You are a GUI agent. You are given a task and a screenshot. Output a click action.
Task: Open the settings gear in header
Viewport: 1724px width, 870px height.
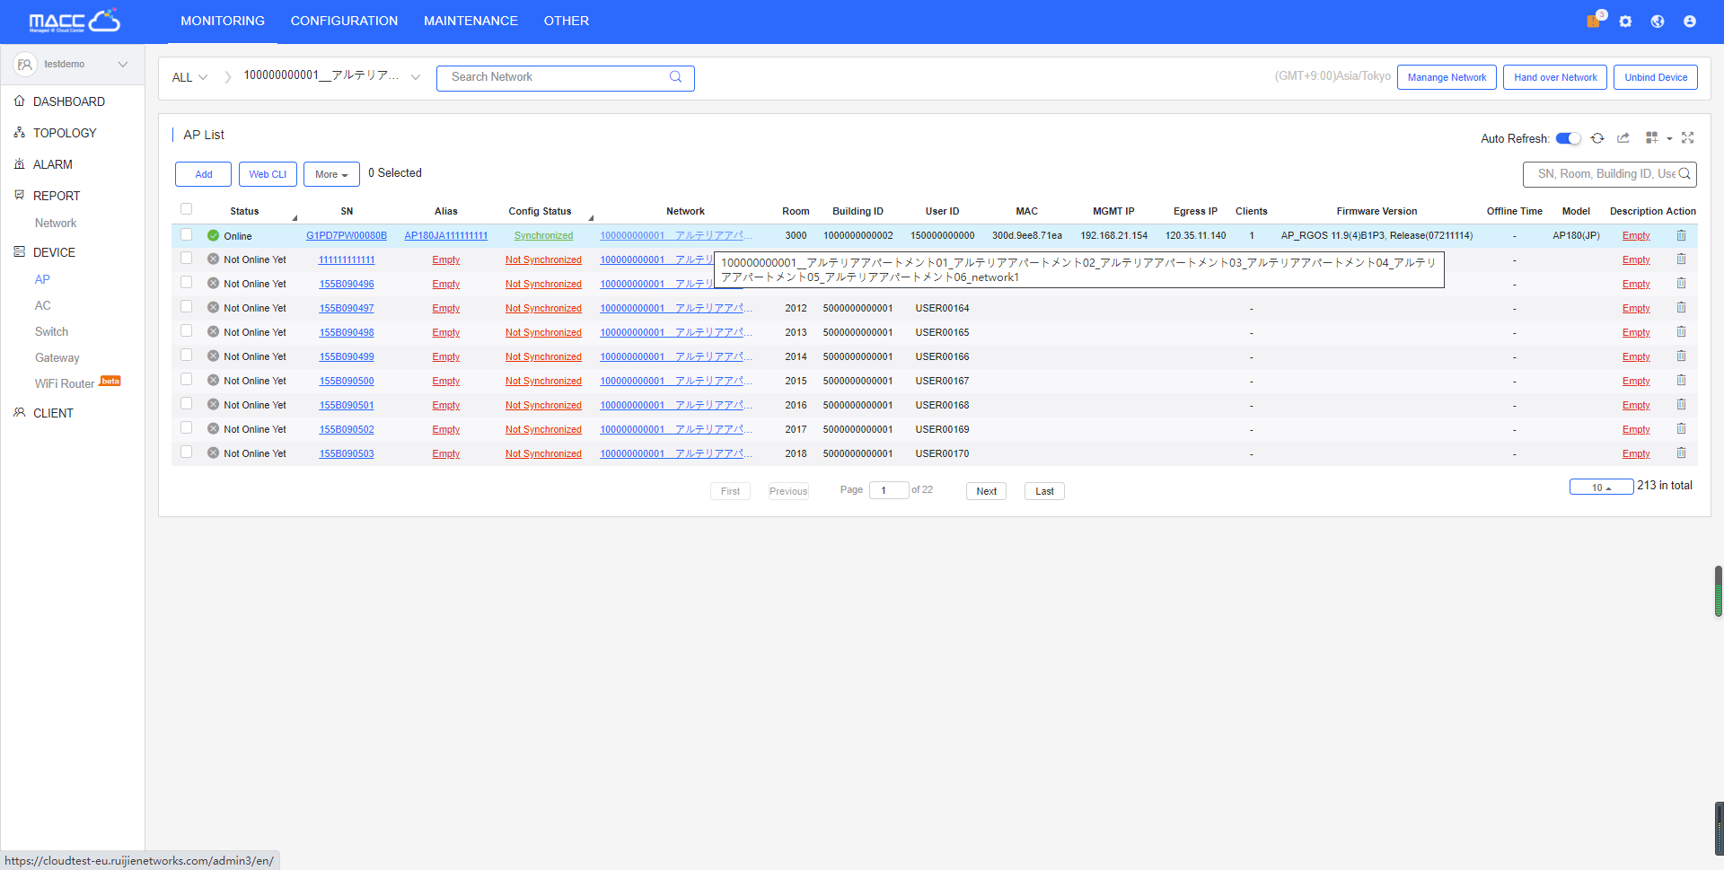tap(1625, 21)
